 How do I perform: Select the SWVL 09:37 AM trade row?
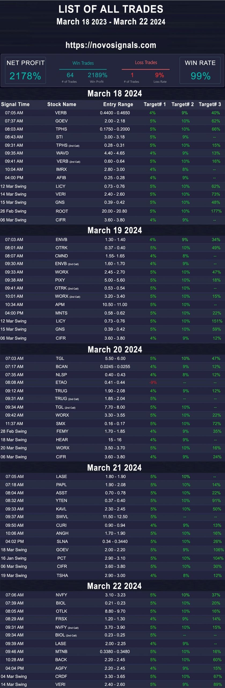coord(112,517)
